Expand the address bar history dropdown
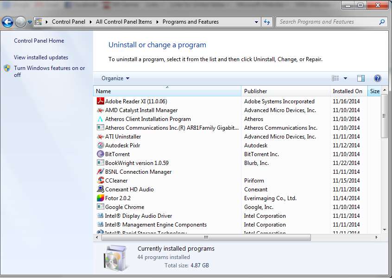The height and width of the screenshot is (278, 392). (256, 22)
